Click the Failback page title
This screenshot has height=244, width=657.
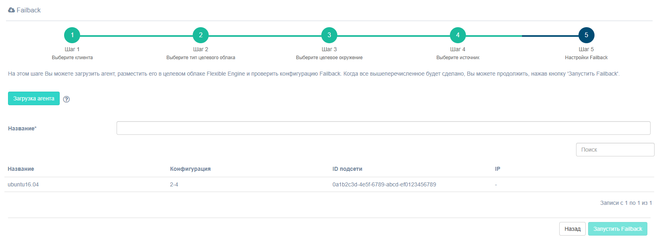28,10
